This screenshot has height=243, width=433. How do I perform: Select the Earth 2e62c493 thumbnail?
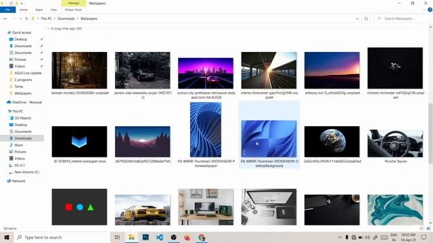click(332, 142)
